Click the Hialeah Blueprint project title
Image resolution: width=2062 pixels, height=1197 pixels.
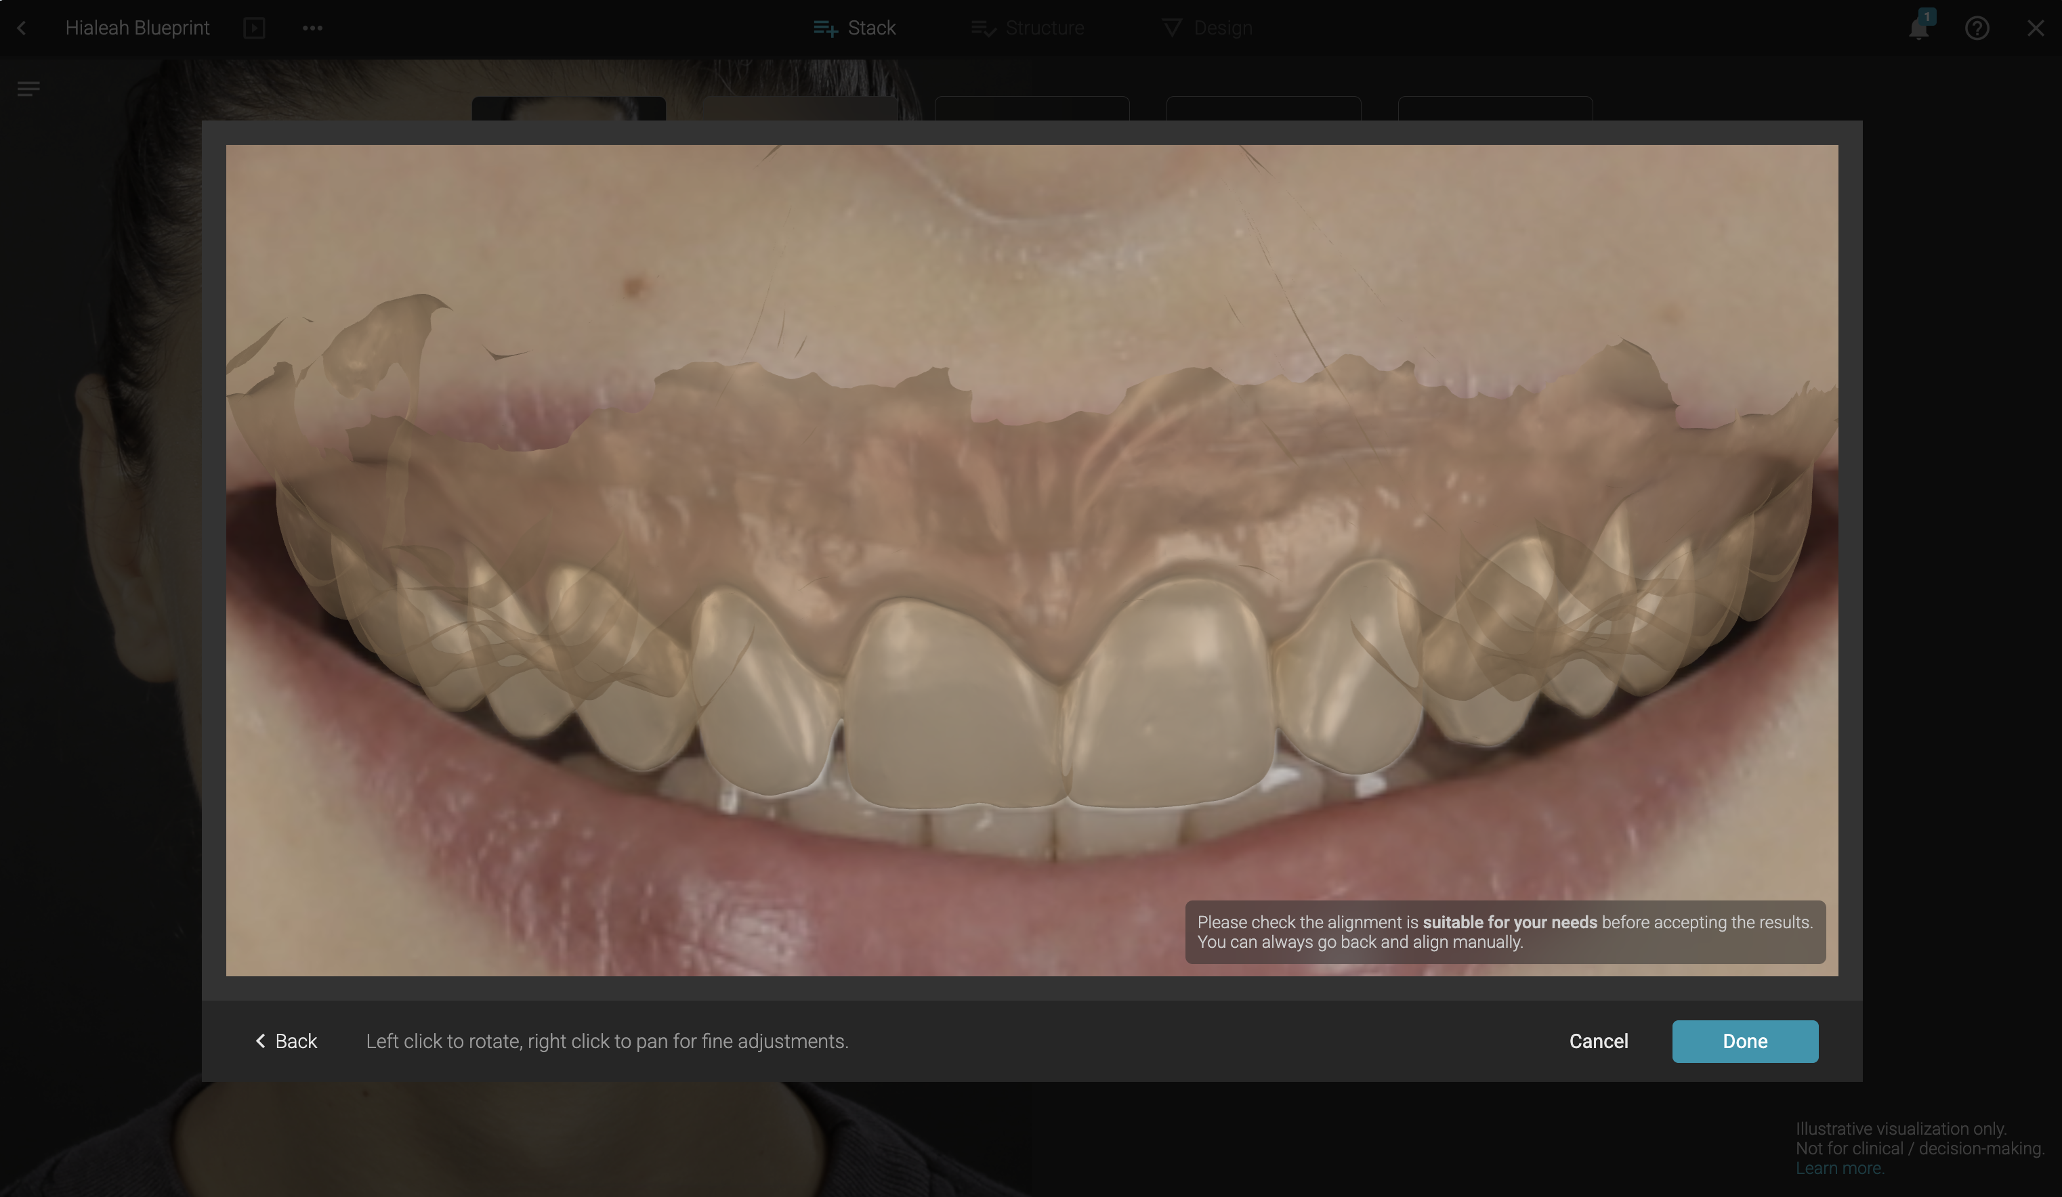(x=138, y=28)
